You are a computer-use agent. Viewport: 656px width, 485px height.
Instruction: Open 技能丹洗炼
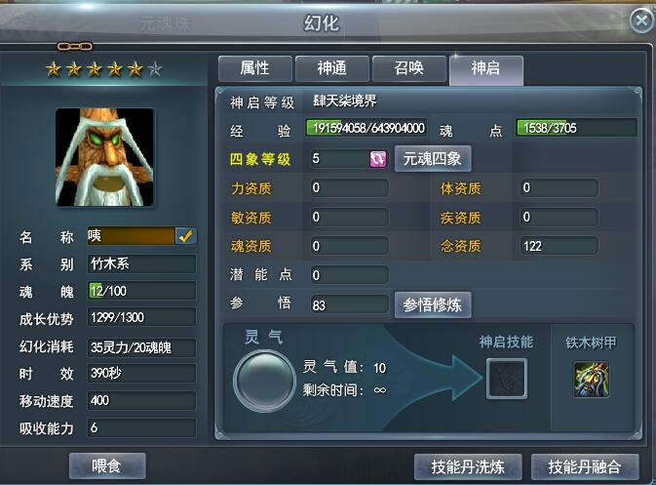(468, 466)
